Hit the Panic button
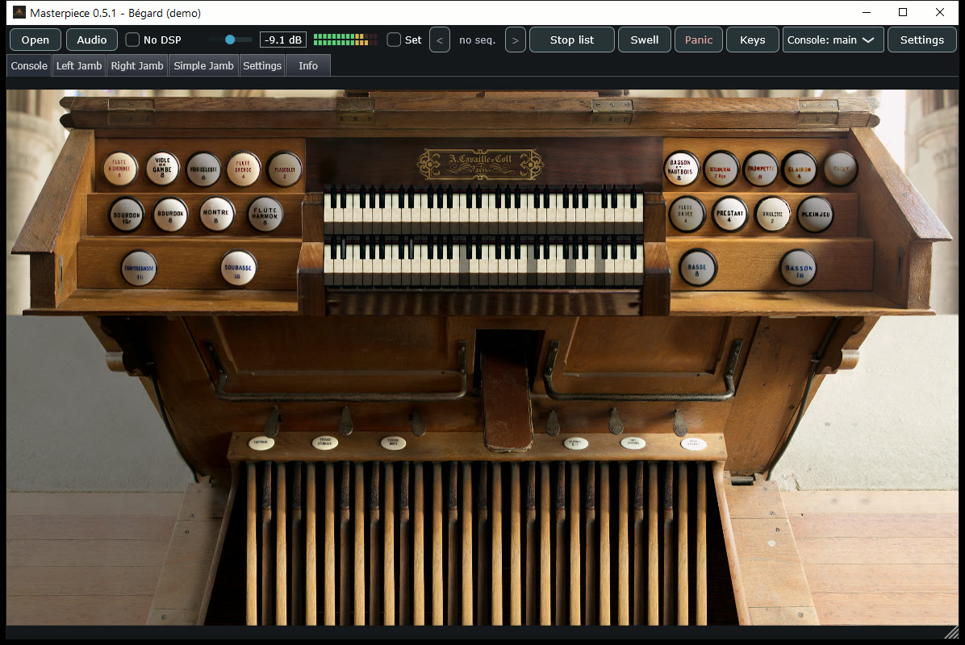 [699, 40]
